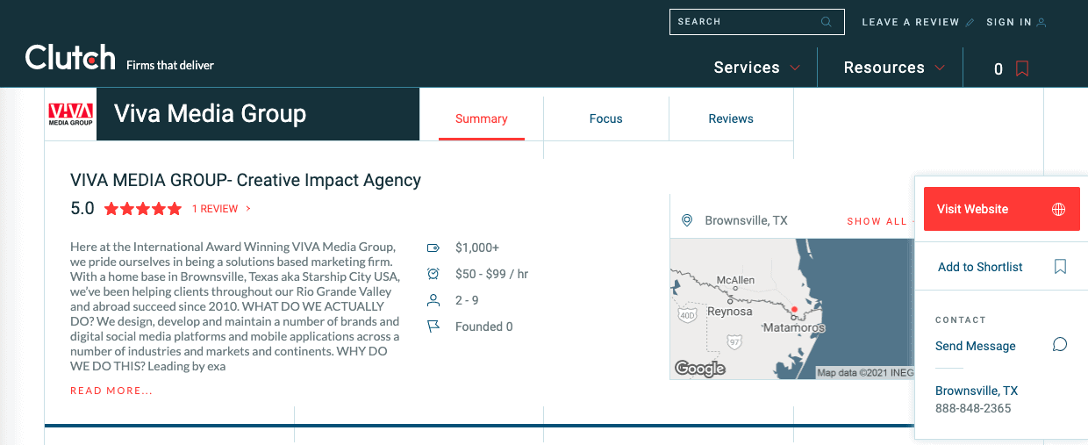Image resolution: width=1088 pixels, height=445 pixels.
Task: Click the user icon beside Sign In
Action: click(1041, 23)
